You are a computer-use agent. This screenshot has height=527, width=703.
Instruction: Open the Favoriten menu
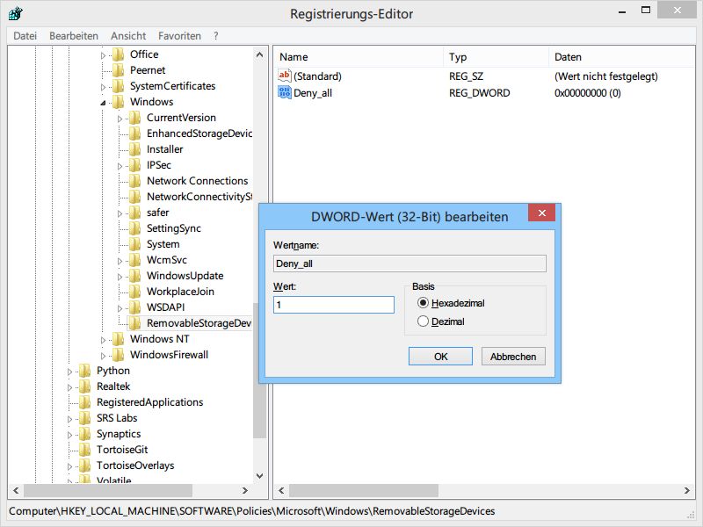[x=179, y=36]
